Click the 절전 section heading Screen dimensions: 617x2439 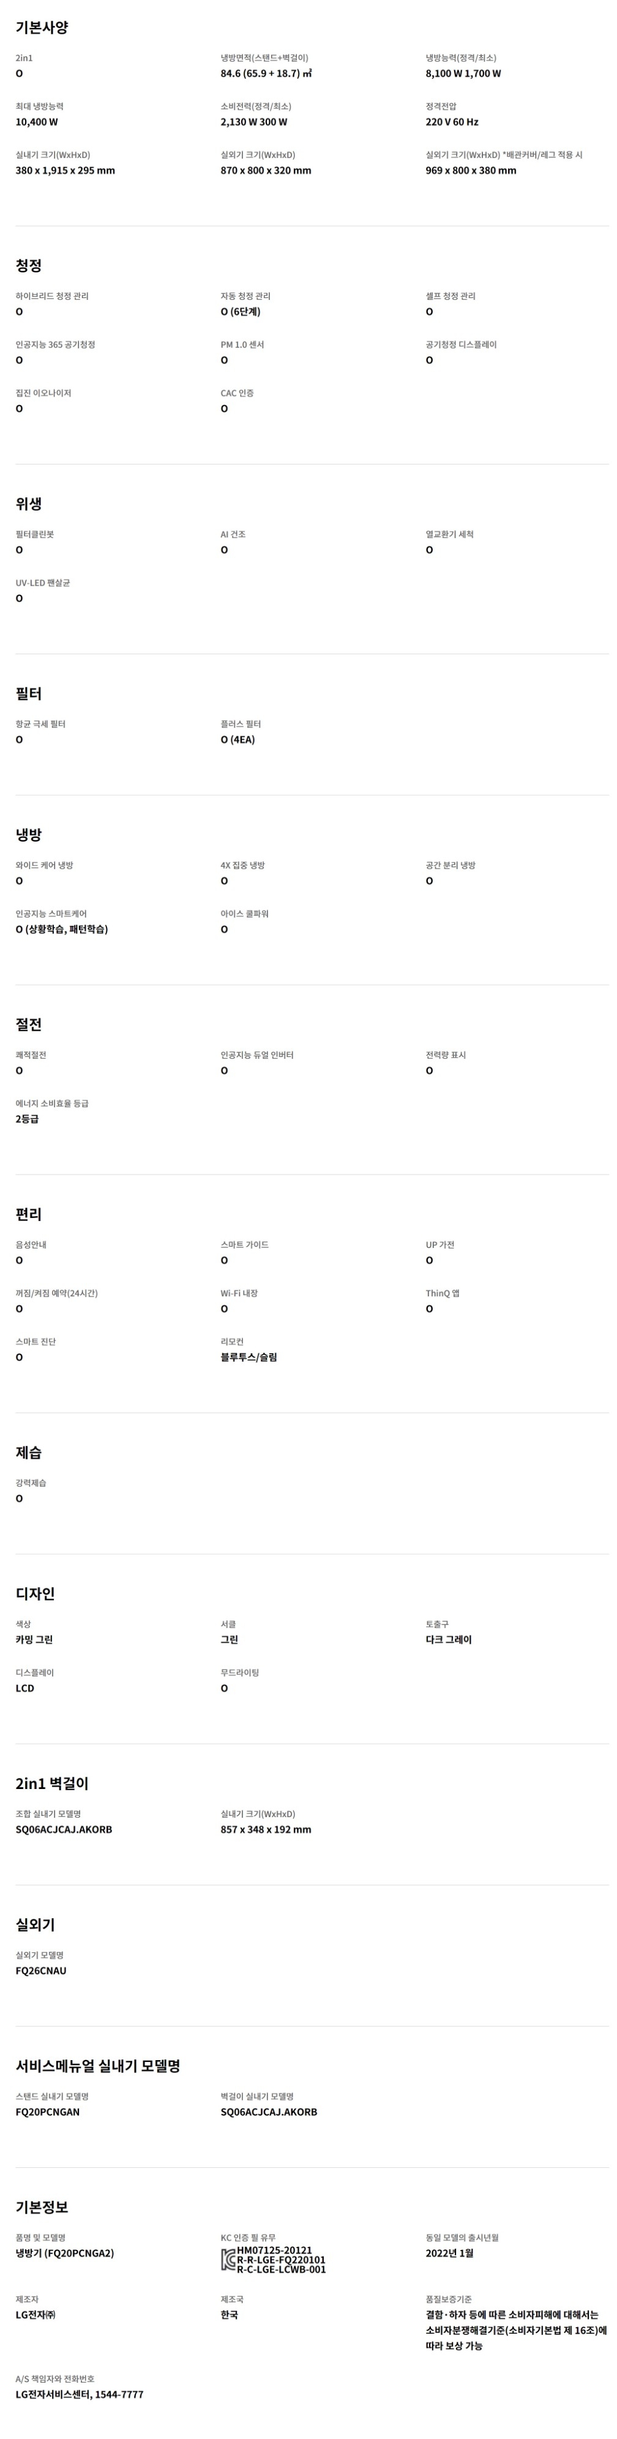[x=28, y=1025]
